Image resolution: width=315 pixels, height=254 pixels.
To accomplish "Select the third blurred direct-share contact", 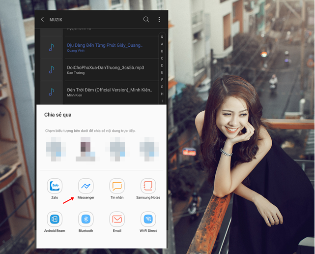I will coord(117,149).
